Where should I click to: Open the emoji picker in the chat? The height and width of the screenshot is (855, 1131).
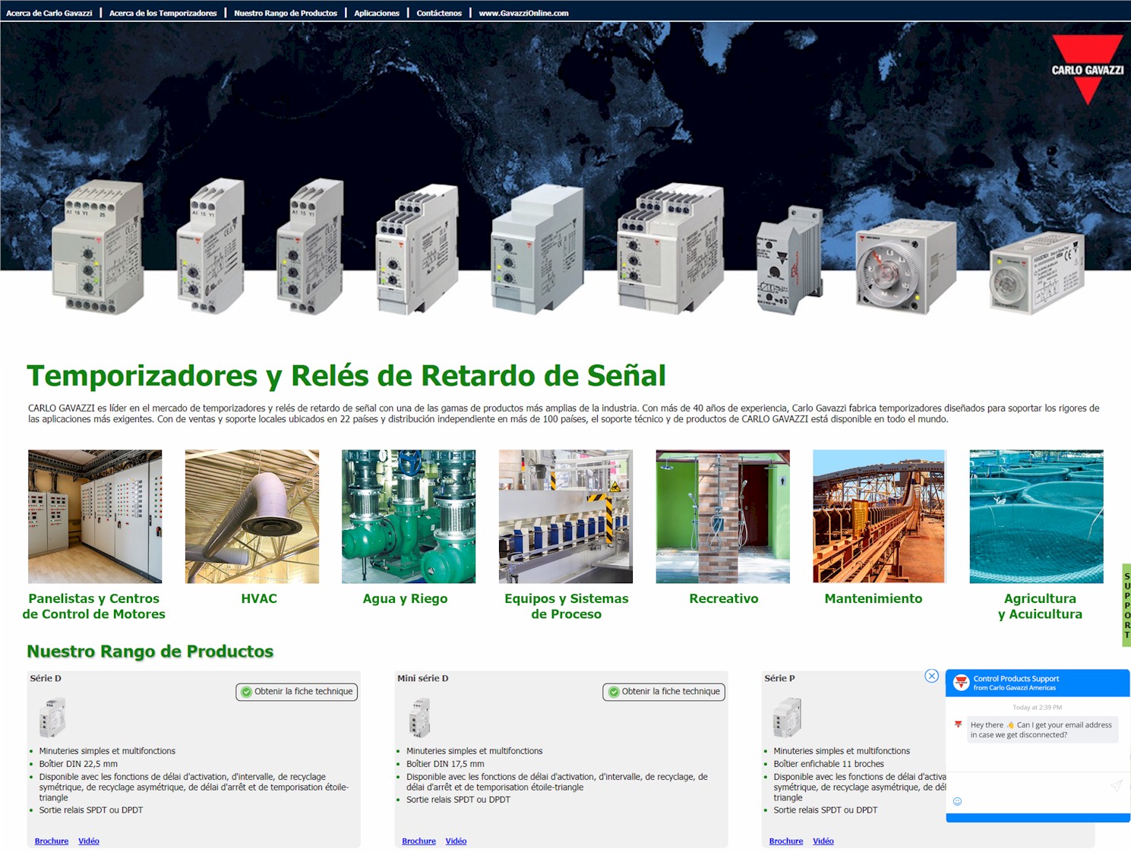[957, 801]
